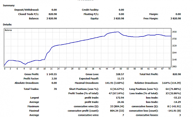The width and height of the screenshot is (193, 117).
Task: Select the Gross Profit value 1 149.55
Action: point(52,74)
